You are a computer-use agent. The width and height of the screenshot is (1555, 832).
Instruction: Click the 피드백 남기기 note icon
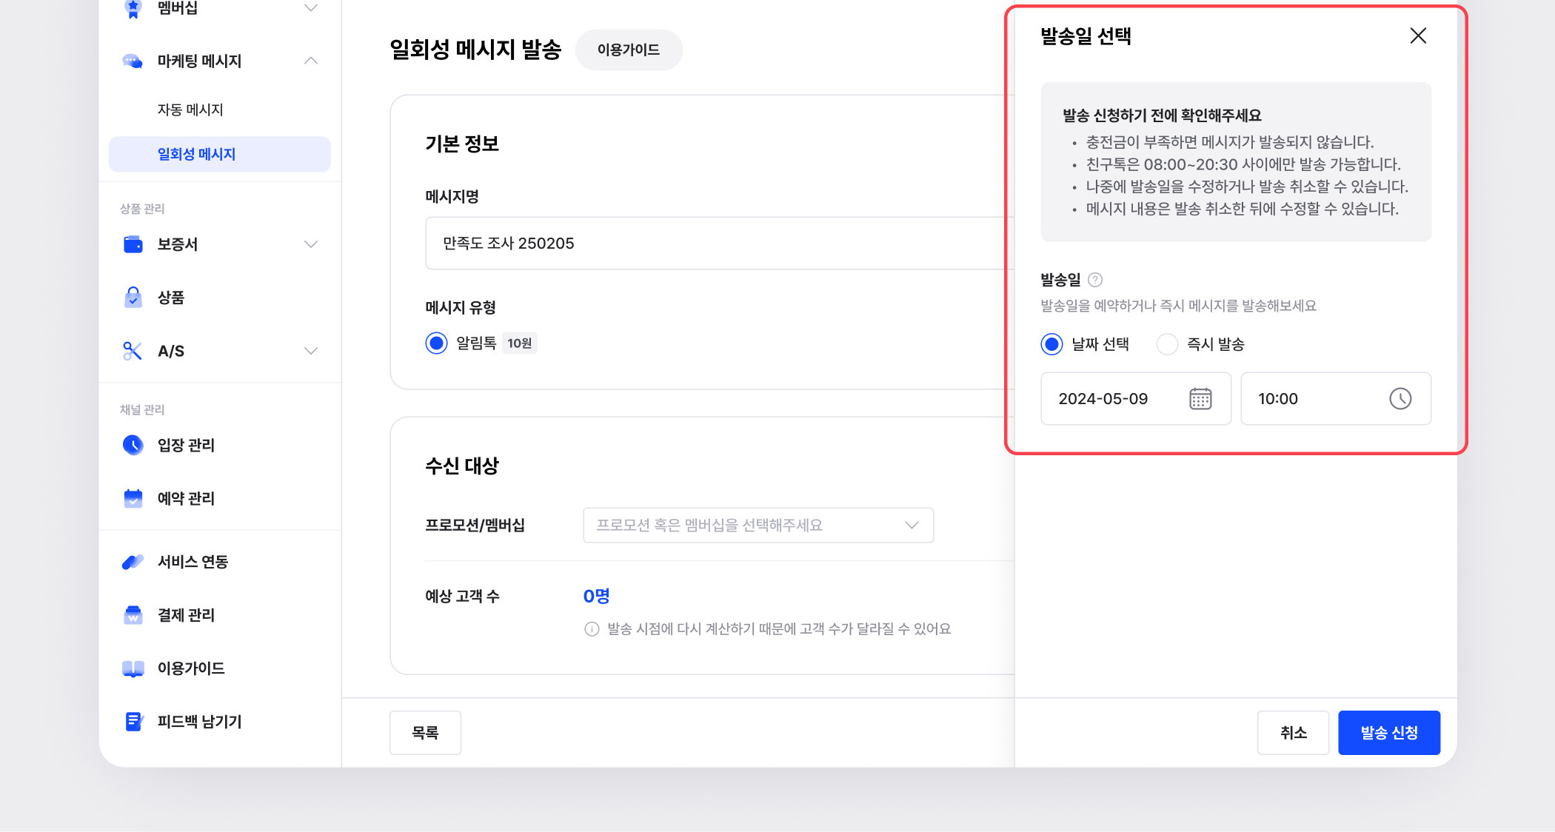(x=133, y=722)
